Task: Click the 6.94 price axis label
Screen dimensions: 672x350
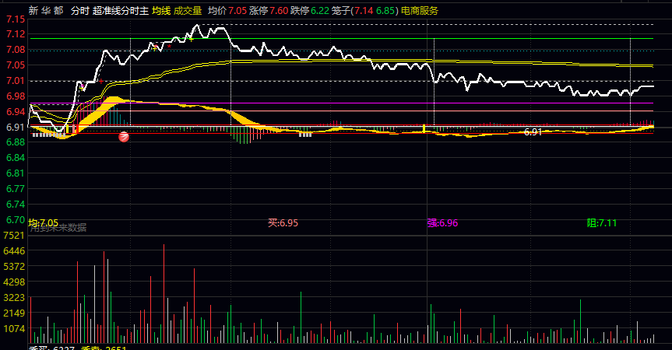Action: click(16, 111)
